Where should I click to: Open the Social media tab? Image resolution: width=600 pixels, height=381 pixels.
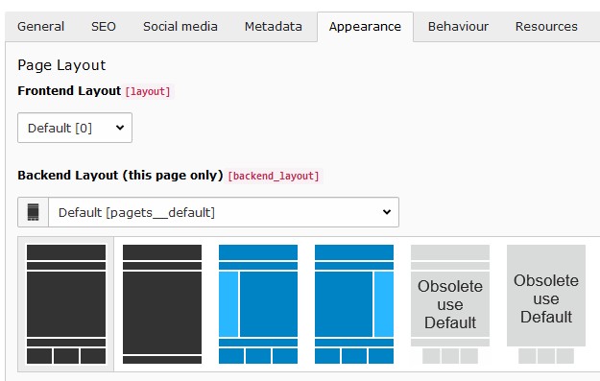click(180, 27)
